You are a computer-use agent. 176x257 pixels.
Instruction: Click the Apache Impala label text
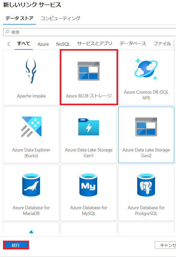31,96
